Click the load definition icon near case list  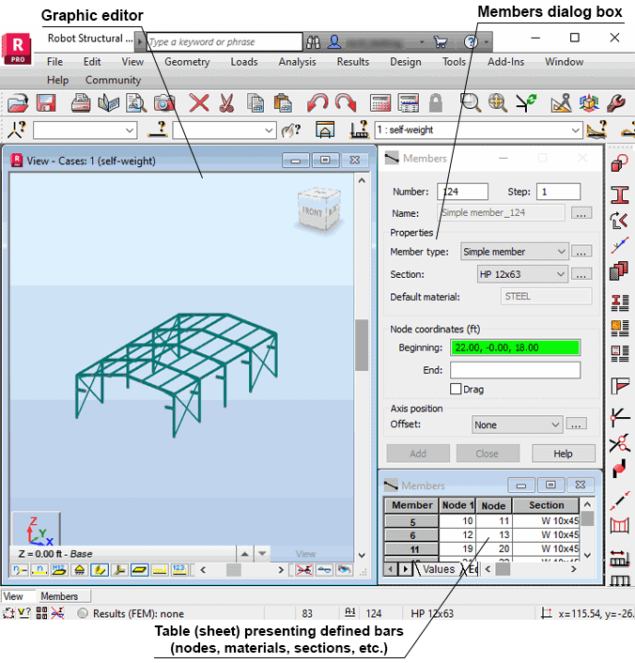tap(360, 130)
